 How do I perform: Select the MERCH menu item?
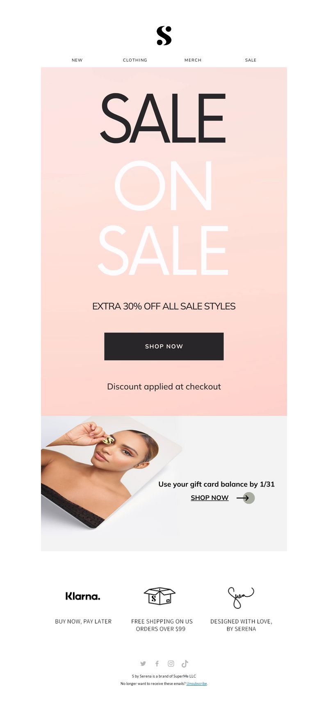pyautogui.click(x=193, y=60)
